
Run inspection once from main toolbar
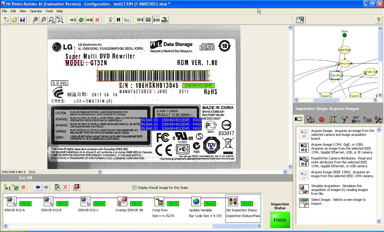coord(73,20)
